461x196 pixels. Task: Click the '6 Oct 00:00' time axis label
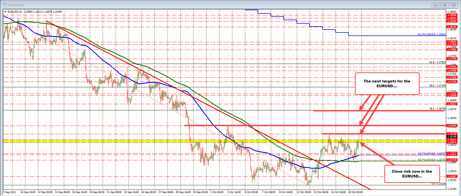(x=251, y=192)
